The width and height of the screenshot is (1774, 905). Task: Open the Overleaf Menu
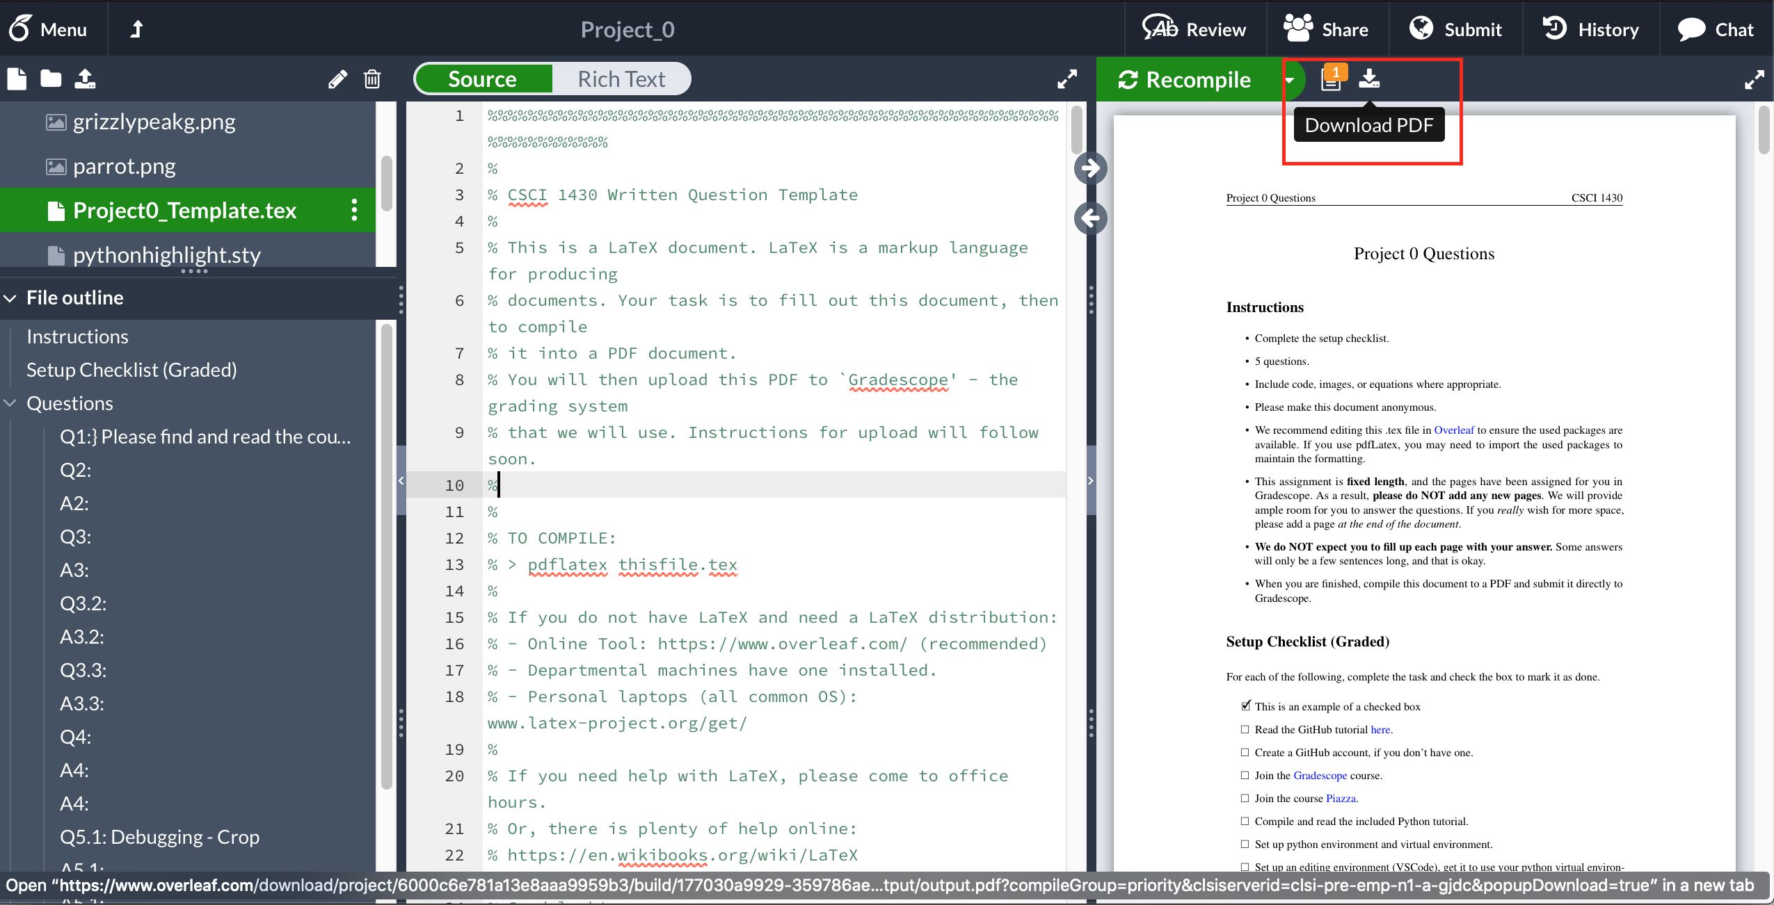51,28
